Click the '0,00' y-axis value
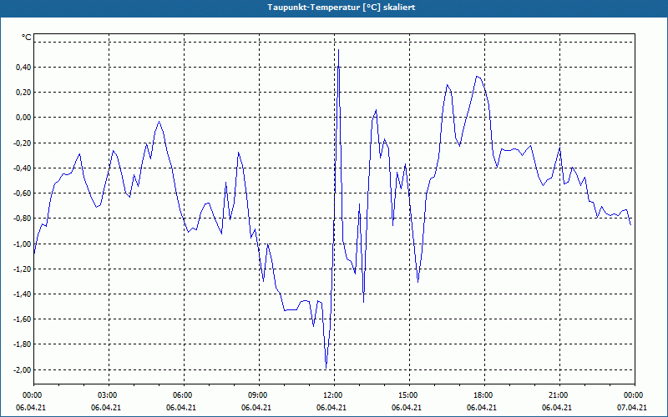 click(x=23, y=118)
